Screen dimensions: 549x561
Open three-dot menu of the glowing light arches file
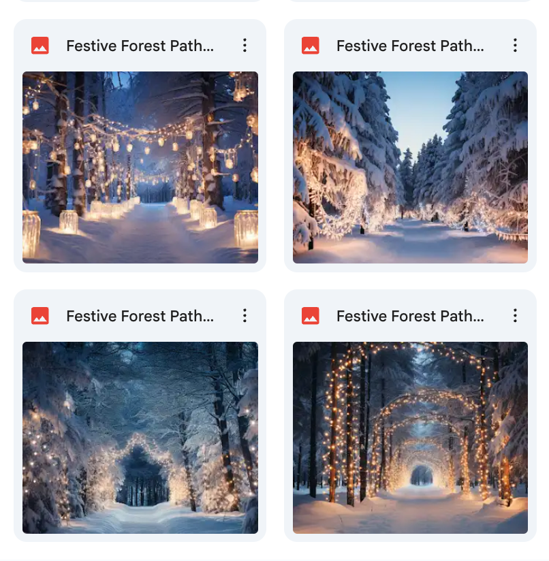[x=515, y=316]
